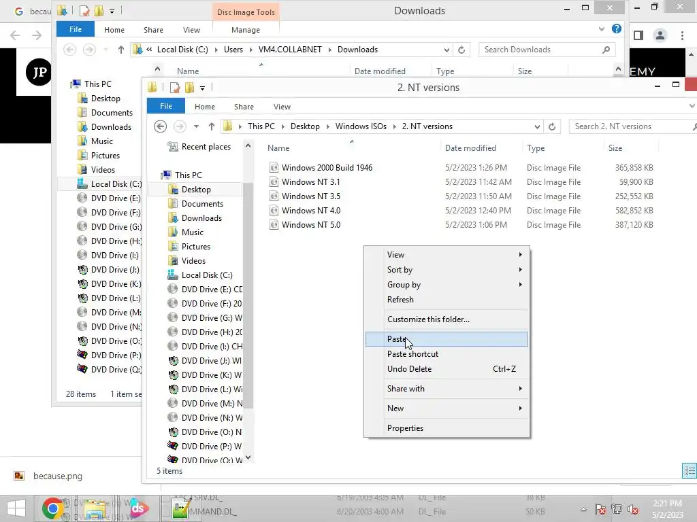Choose Paste from the context menu
The image size is (697, 522).
447,339
